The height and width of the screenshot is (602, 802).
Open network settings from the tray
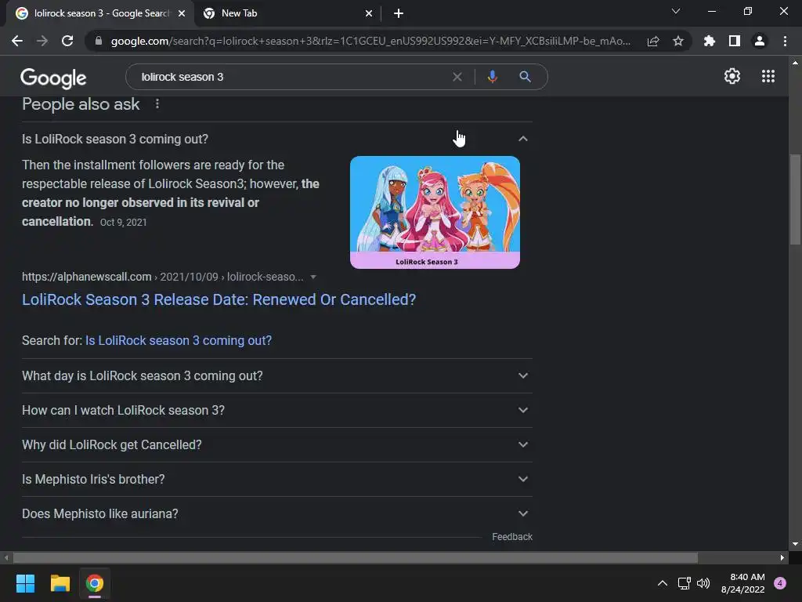(684, 583)
